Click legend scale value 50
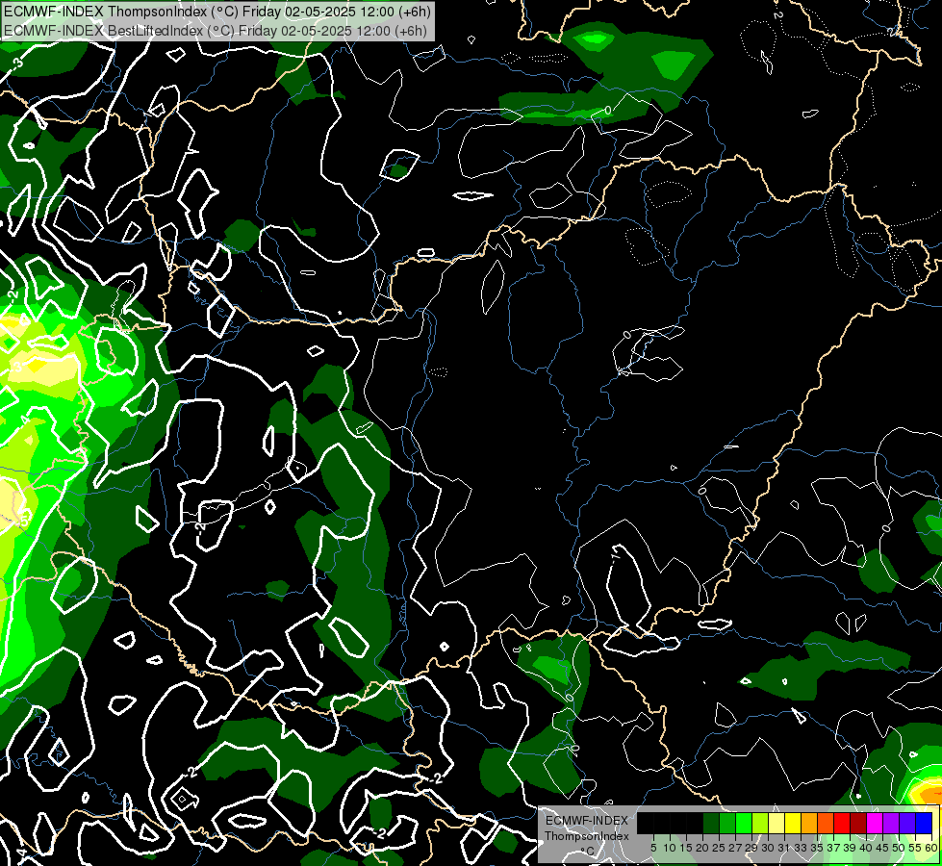942x866 pixels. pos(899,848)
